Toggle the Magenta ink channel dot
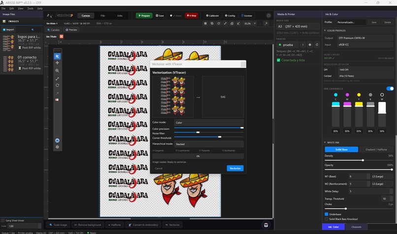Viewport: 397px width, 234px height. 347,95
